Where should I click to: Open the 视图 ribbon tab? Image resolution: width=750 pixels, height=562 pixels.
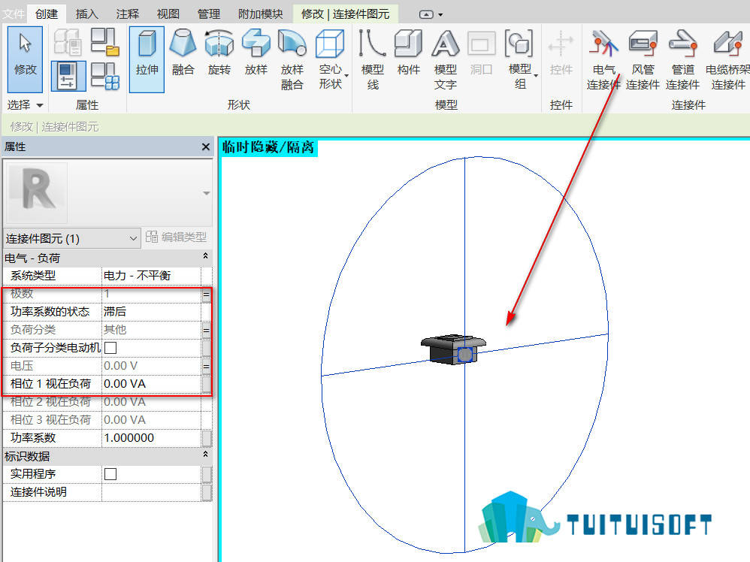coord(168,14)
